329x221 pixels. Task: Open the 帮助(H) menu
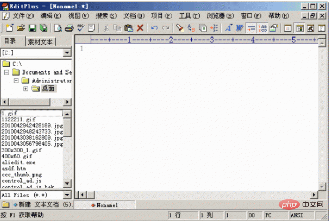[279, 16]
